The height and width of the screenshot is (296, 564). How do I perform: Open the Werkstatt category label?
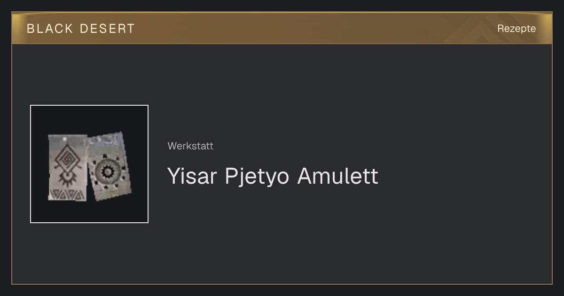point(190,146)
